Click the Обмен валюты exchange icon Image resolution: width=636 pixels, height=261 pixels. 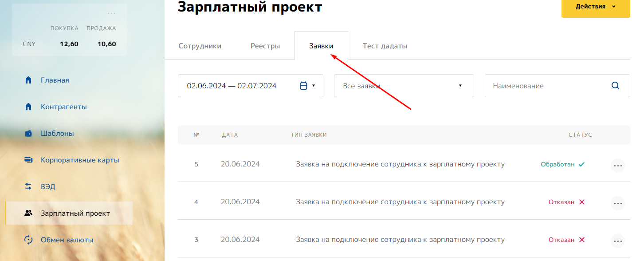tap(28, 240)
